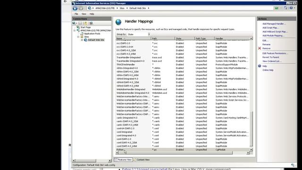
Task: Select the vbhtm-Integrated-4.0 row
Action: pos(183,68)
